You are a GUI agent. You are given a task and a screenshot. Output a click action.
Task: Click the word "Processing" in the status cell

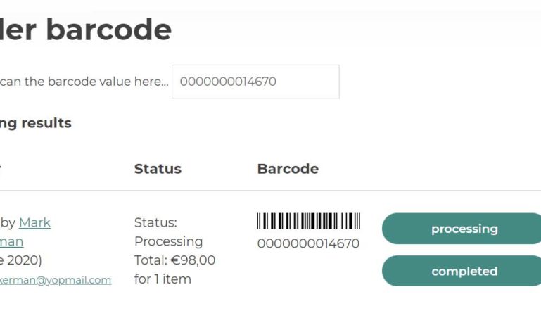tap(168, 241)
